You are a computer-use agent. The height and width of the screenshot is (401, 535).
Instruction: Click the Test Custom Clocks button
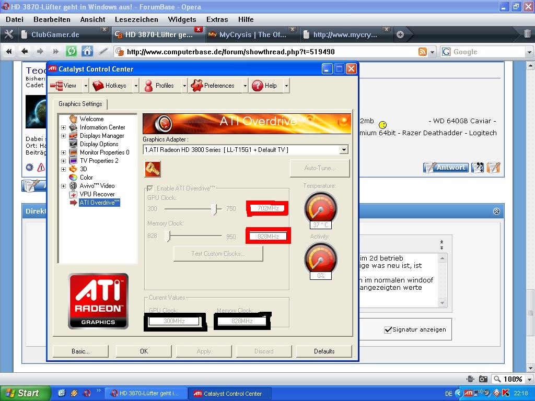[218, 254]
